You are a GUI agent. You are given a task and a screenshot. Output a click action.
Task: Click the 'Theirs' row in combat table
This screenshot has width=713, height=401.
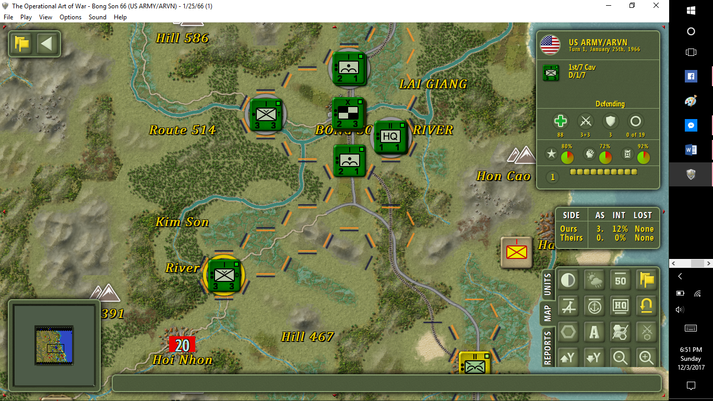pyautogui.click(x=607, y=238)
